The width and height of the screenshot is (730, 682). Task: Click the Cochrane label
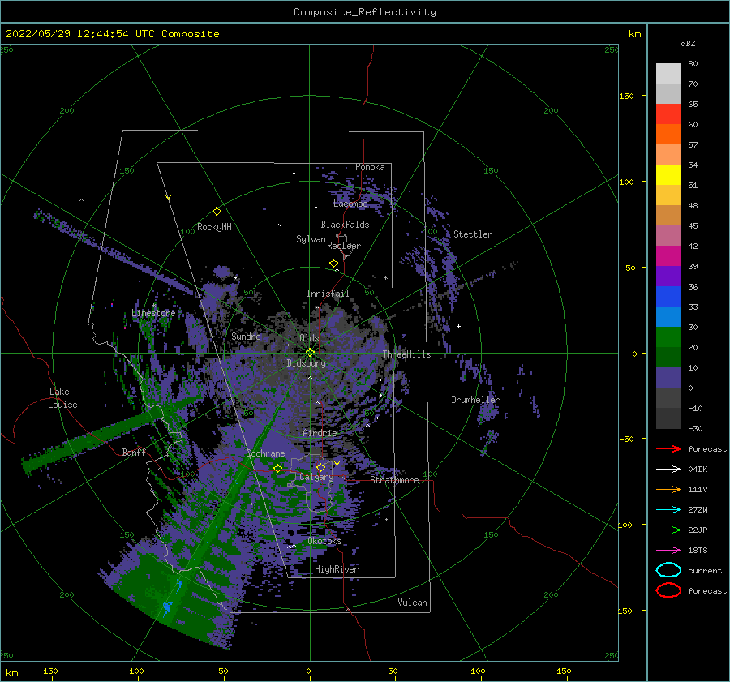click(x=265, y=453)
